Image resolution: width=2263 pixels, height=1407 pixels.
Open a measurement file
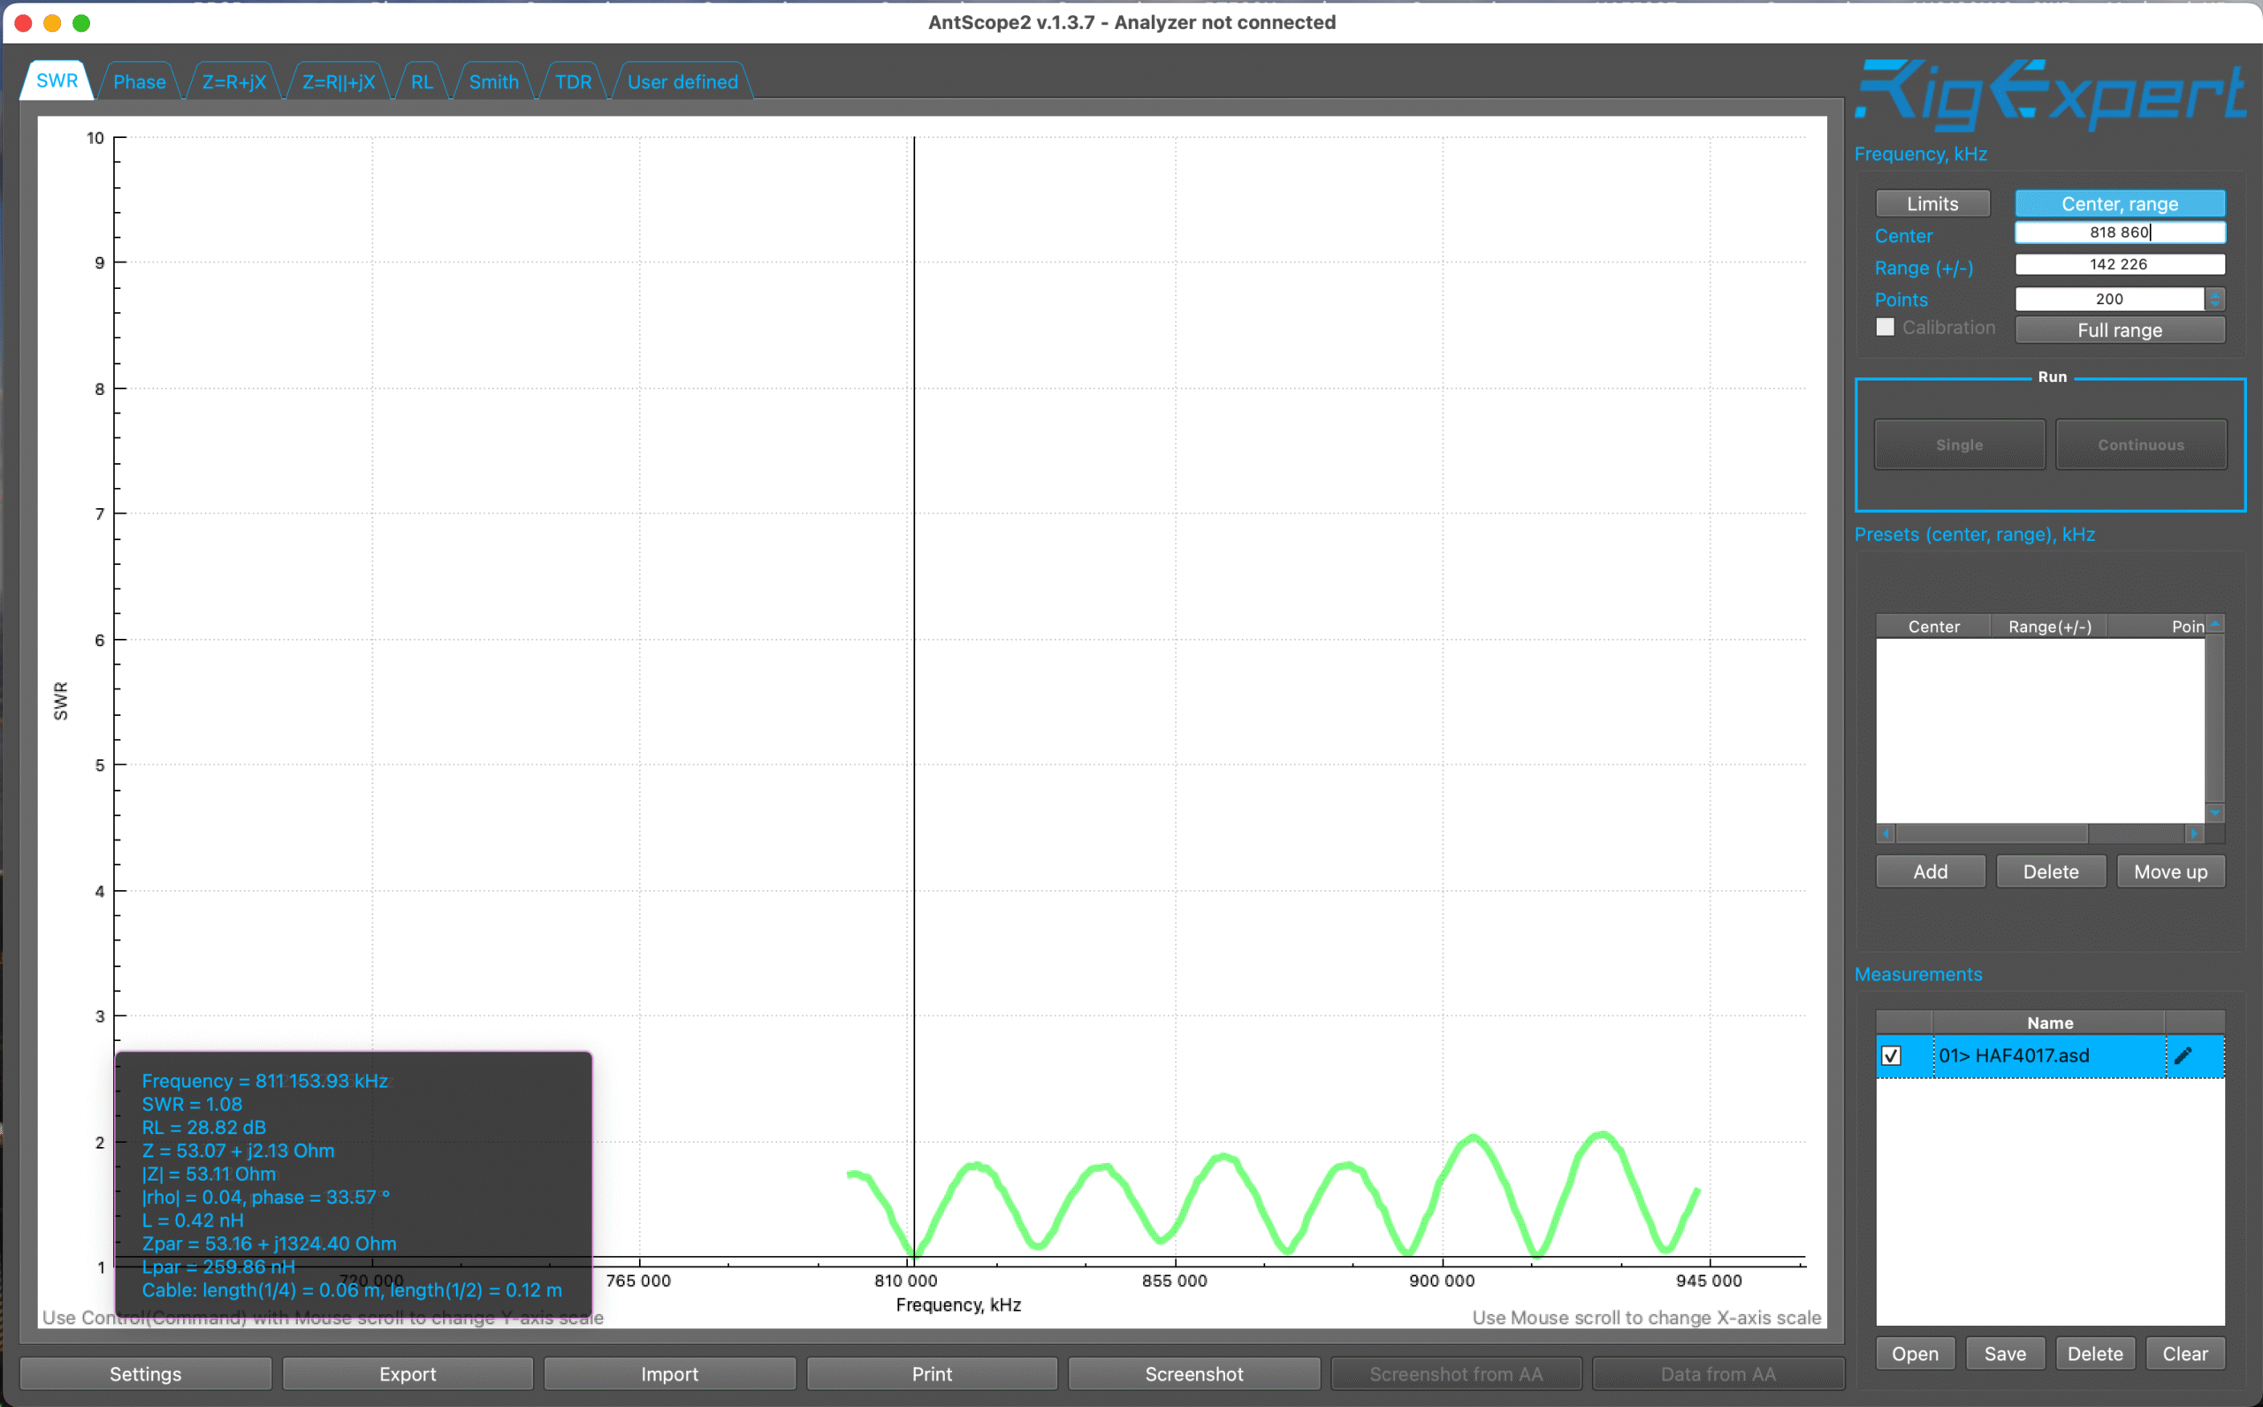(x=1914, y=1354)
